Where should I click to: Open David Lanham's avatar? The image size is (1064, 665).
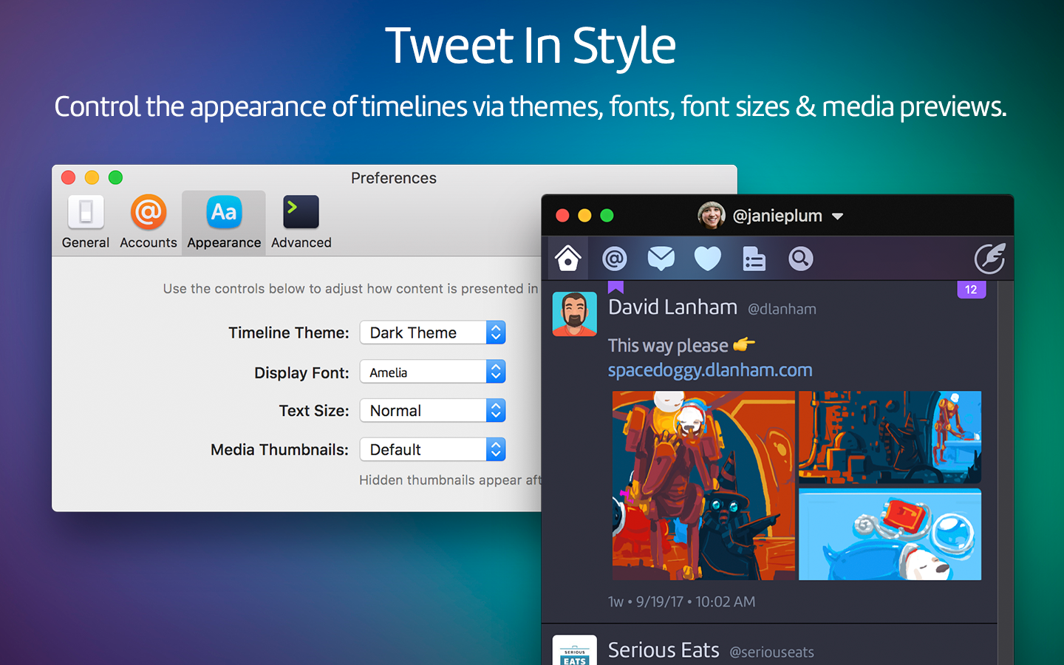click(575, 314)
